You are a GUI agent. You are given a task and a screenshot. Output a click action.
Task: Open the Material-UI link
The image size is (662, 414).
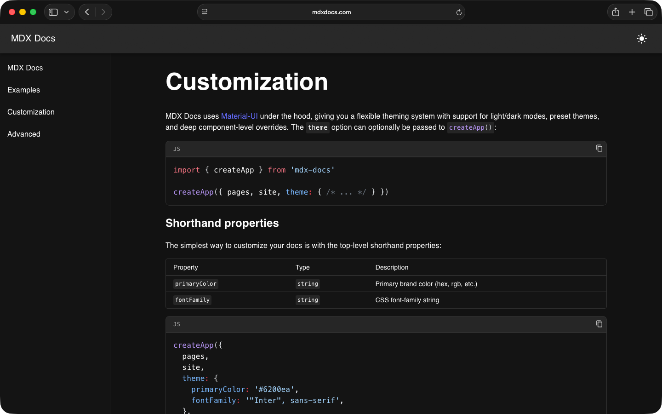240,116
